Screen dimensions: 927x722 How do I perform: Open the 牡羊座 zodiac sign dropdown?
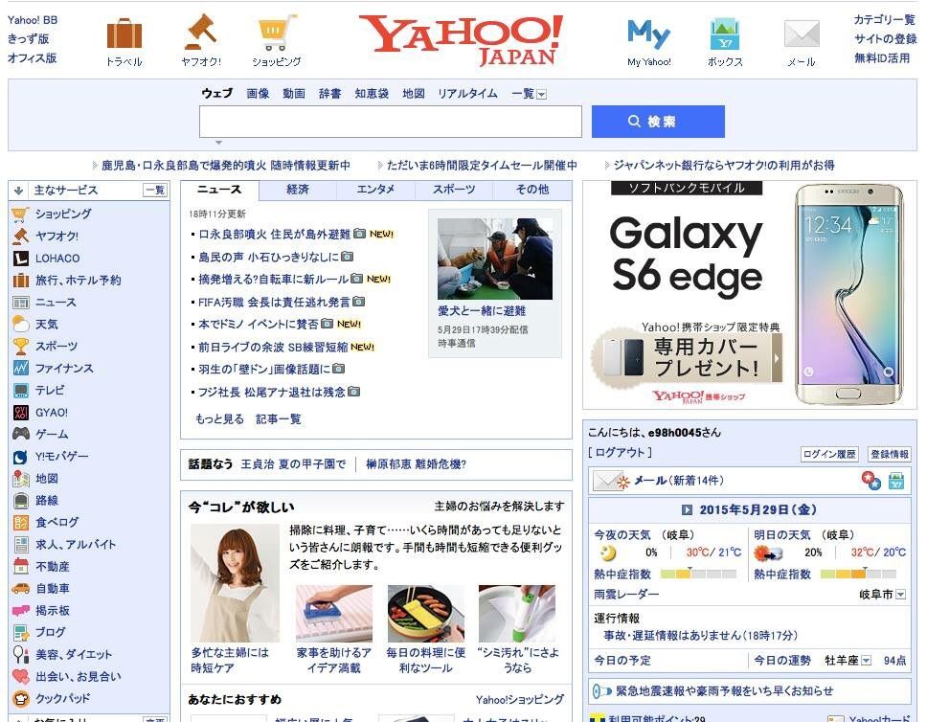(866, 661)
